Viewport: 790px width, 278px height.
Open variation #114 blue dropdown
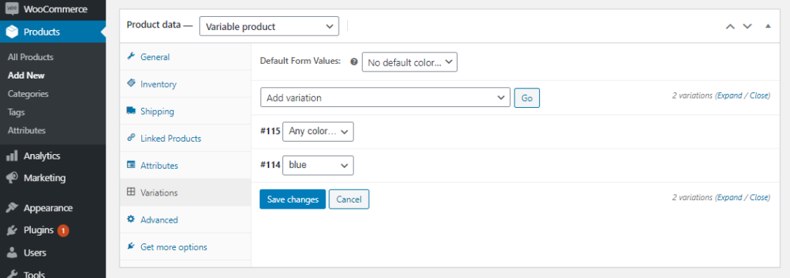point(318,165)
